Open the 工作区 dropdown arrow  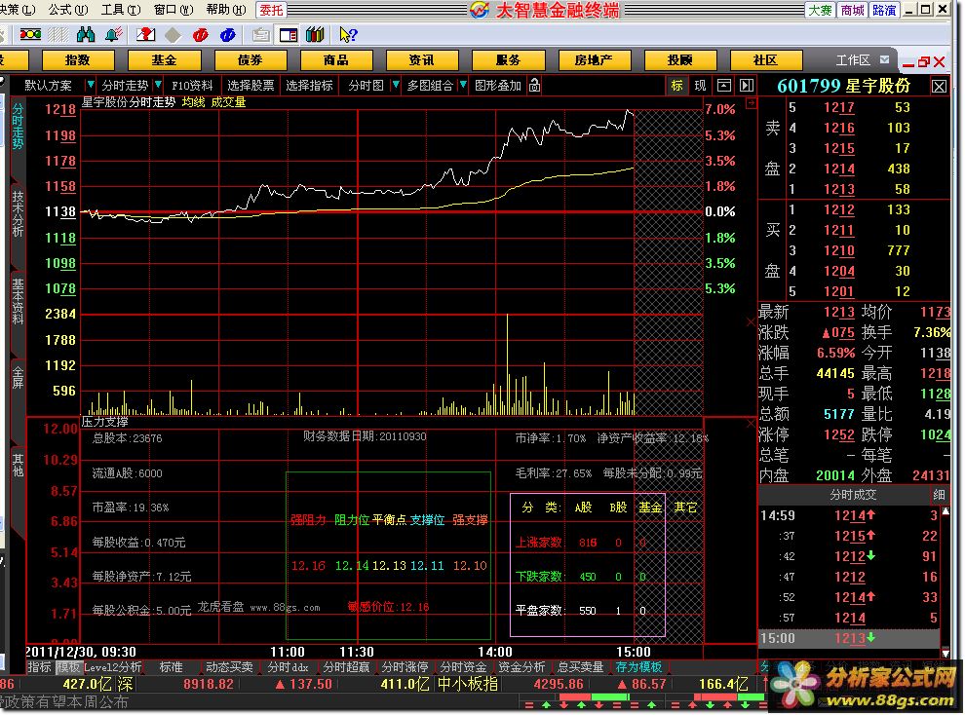click(884, 59)
